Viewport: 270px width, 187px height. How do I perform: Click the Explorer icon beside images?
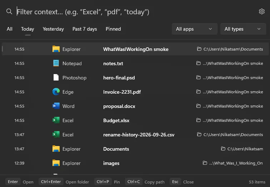[56, 163]
